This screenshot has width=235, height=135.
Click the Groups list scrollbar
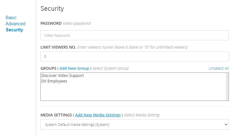click(x=227, y=86)
